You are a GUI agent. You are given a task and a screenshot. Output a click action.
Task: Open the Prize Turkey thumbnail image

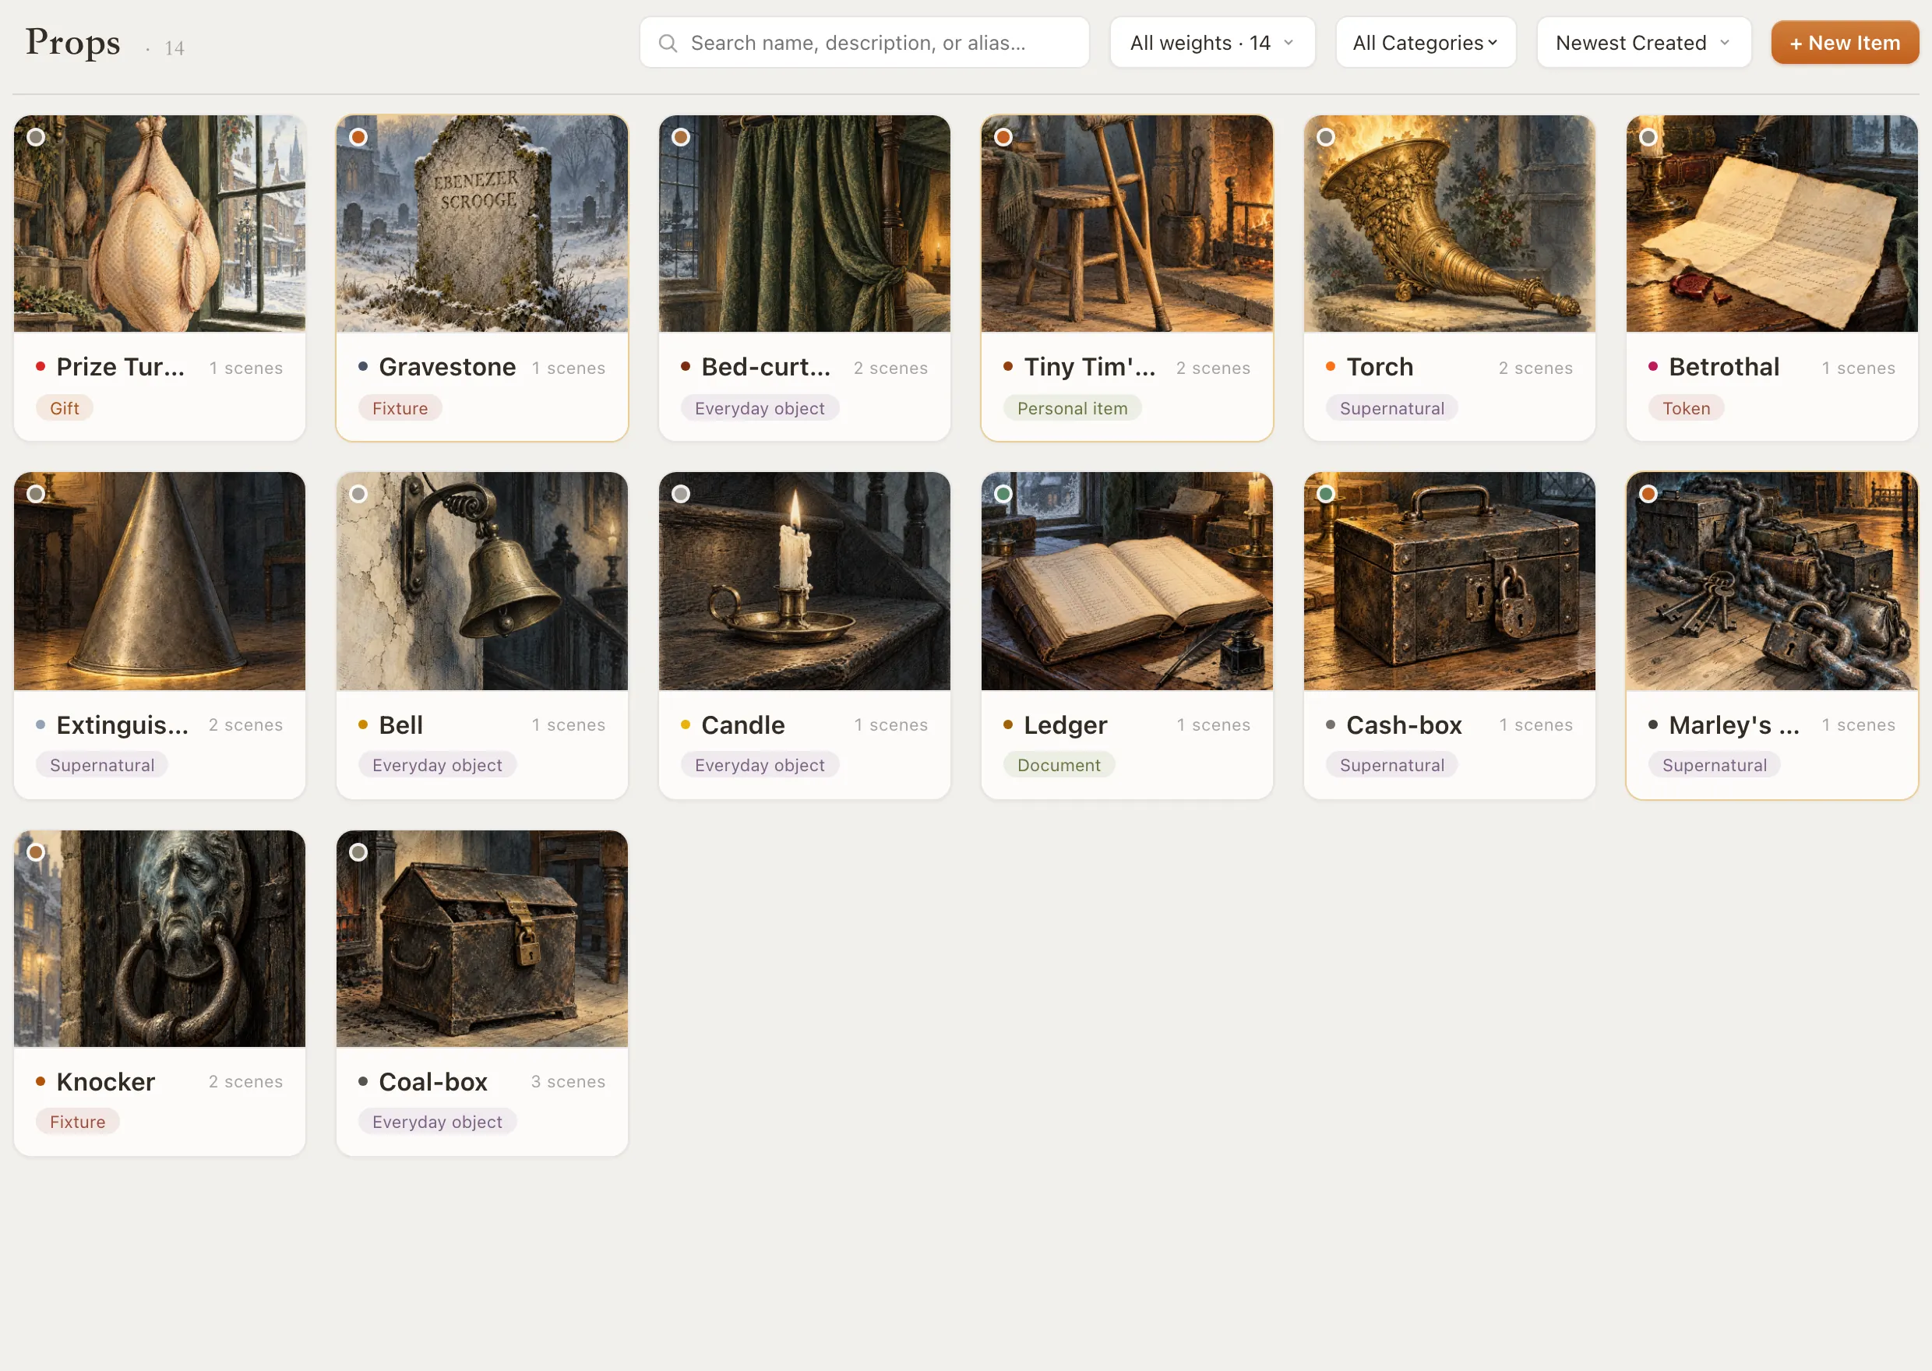tap(160, 224)
